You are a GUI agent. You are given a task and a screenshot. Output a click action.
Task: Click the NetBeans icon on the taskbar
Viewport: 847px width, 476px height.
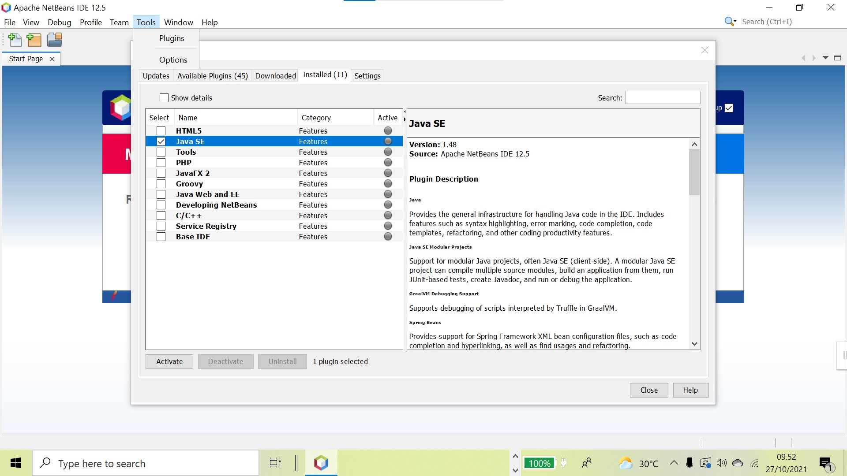click(x=321, y=463)
